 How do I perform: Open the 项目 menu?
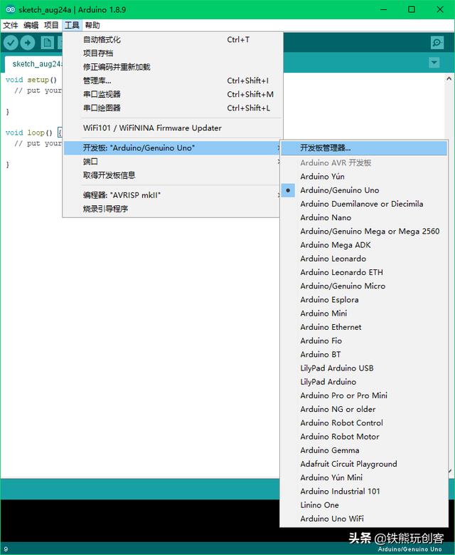[51, 25]
